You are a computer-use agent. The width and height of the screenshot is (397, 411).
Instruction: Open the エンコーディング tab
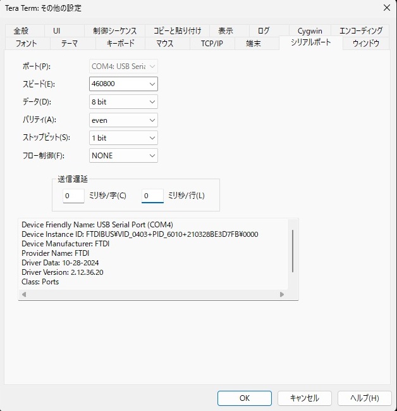coord(360,30)
